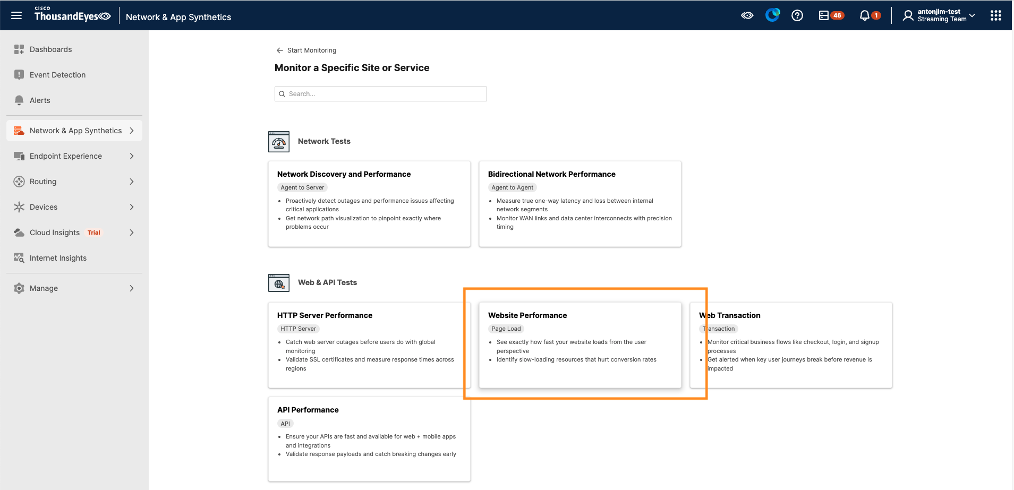Image resolution: width=1014 pixels, height=490 pixels.
Task: Choose Network Discovery and Performance card
Action: pyautogui.click(x=369, y=204)
